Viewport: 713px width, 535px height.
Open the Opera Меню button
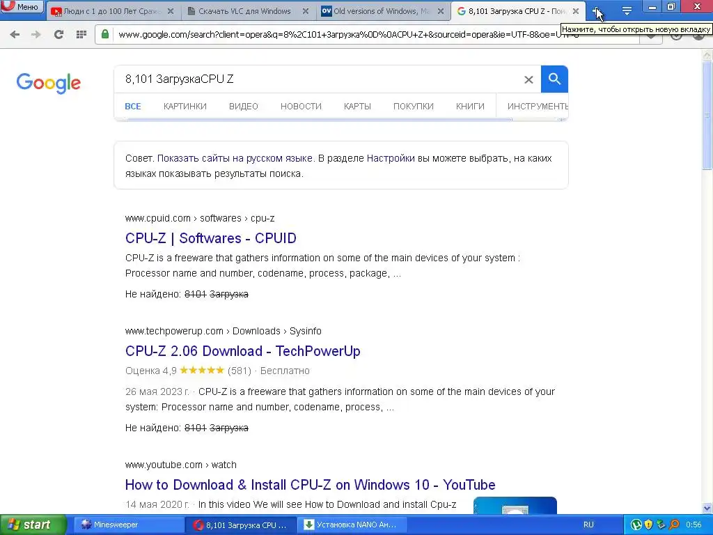[22, 6]
